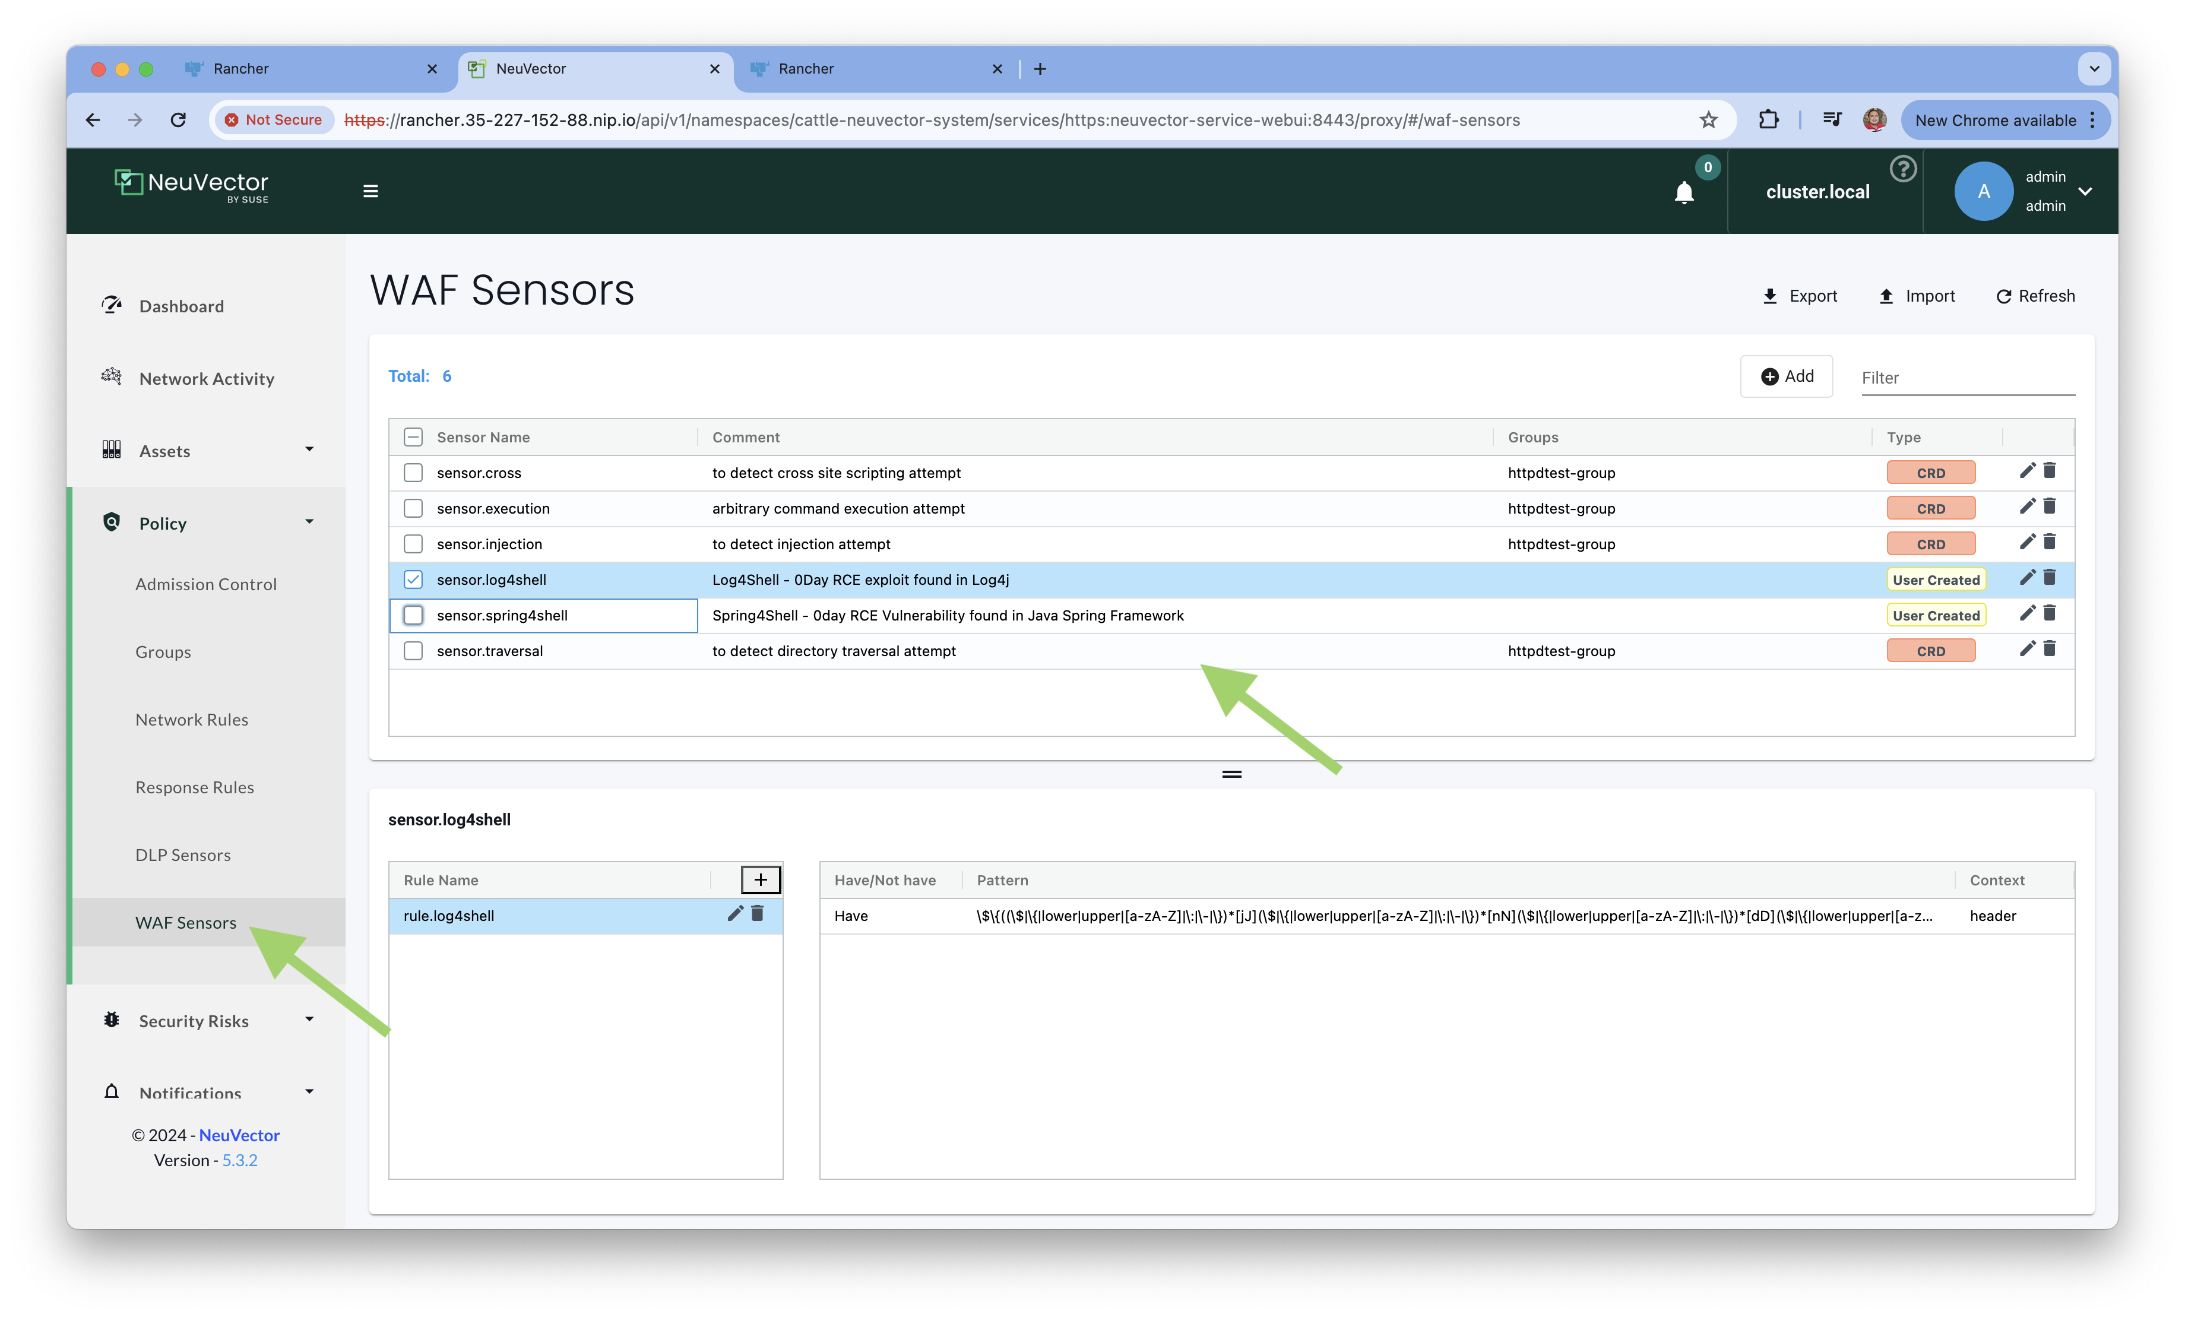
Task: Click the Export button
Action: (1799, 296)
